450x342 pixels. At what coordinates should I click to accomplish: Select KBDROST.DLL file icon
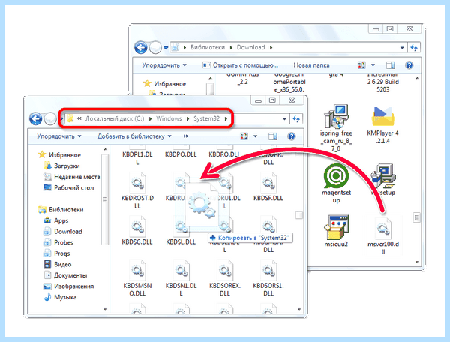pos(137,182)
